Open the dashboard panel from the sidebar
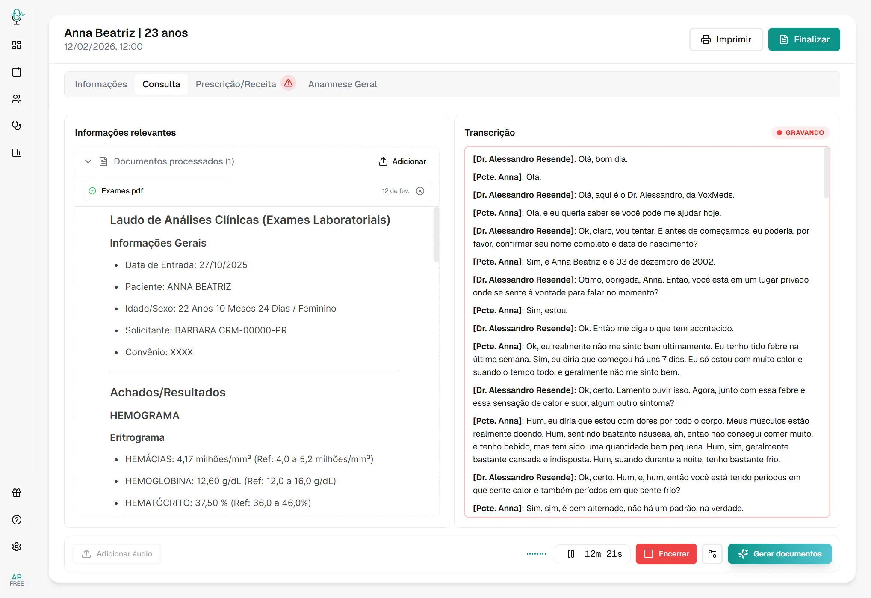Image resolution: width=871 pixels, height=598 pixels. [x=17, y=45]
